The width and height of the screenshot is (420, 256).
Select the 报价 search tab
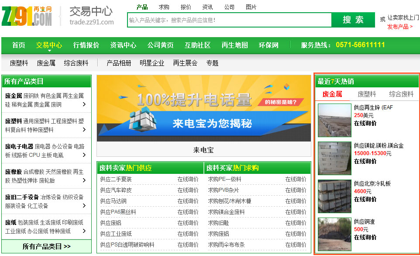point(186,7)
